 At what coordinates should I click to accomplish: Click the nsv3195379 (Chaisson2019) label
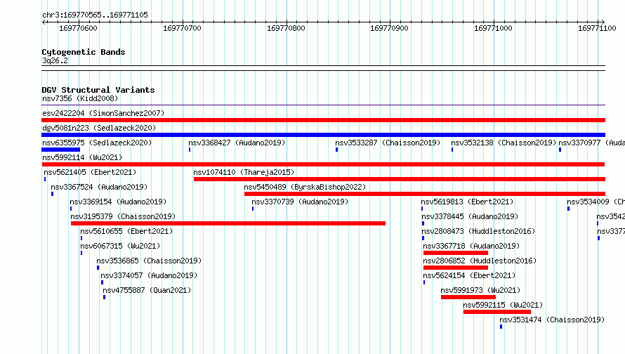(123, 216)
